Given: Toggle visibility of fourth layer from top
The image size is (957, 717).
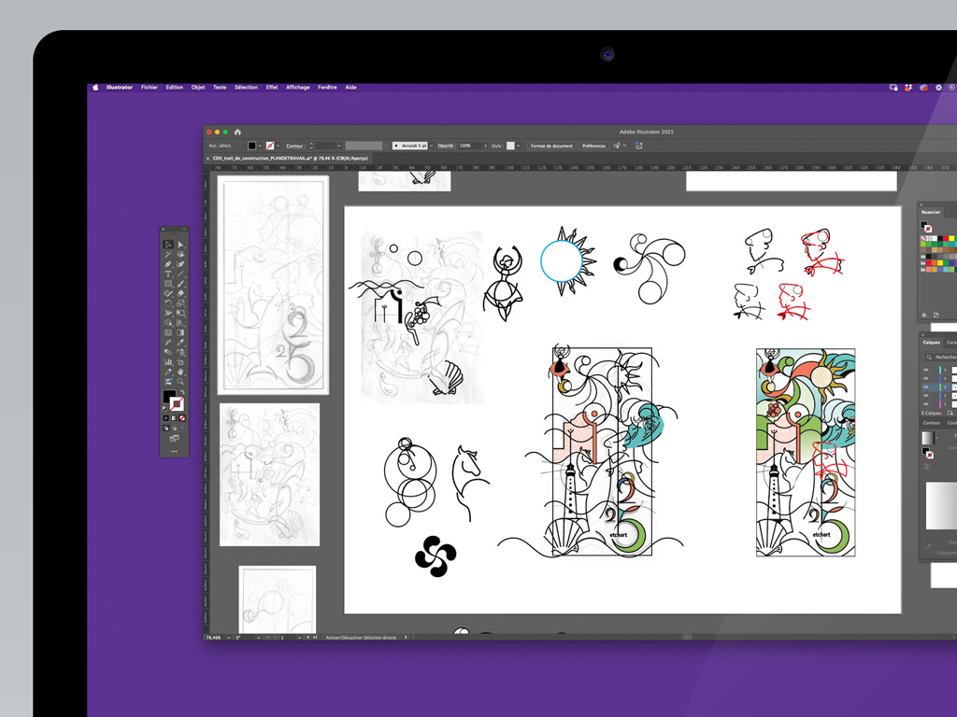Looking at the screenshot, I should 926,396.
